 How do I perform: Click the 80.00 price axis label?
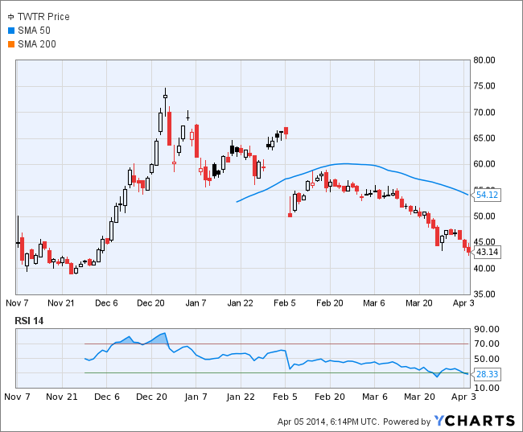[x=484, y=60]
